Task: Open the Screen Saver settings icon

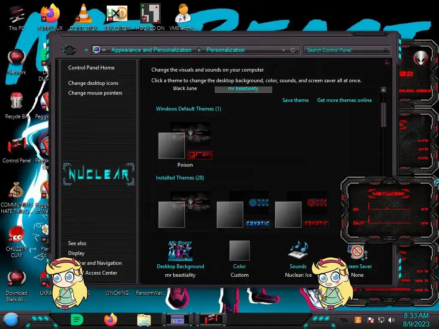Action: 357,251
